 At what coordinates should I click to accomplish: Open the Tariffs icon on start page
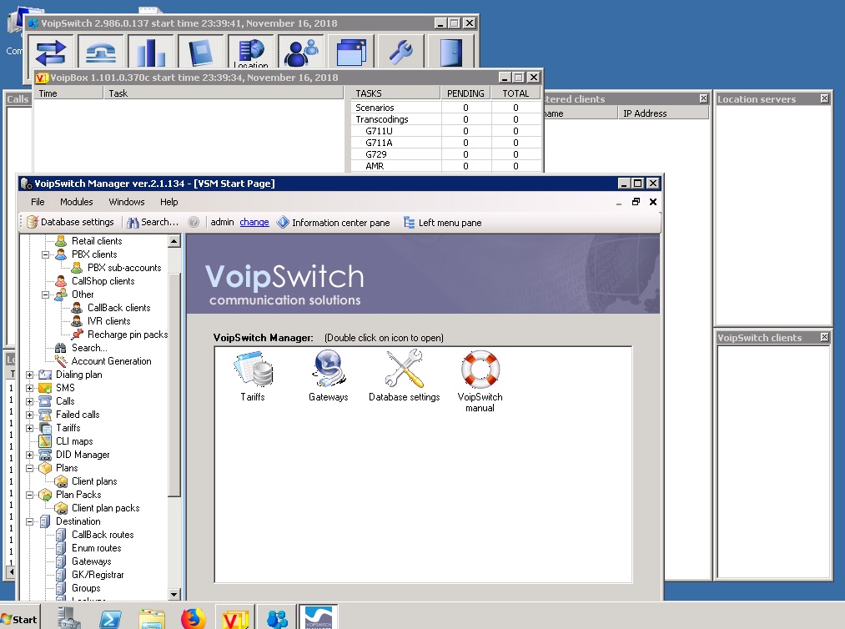(253, 375)
